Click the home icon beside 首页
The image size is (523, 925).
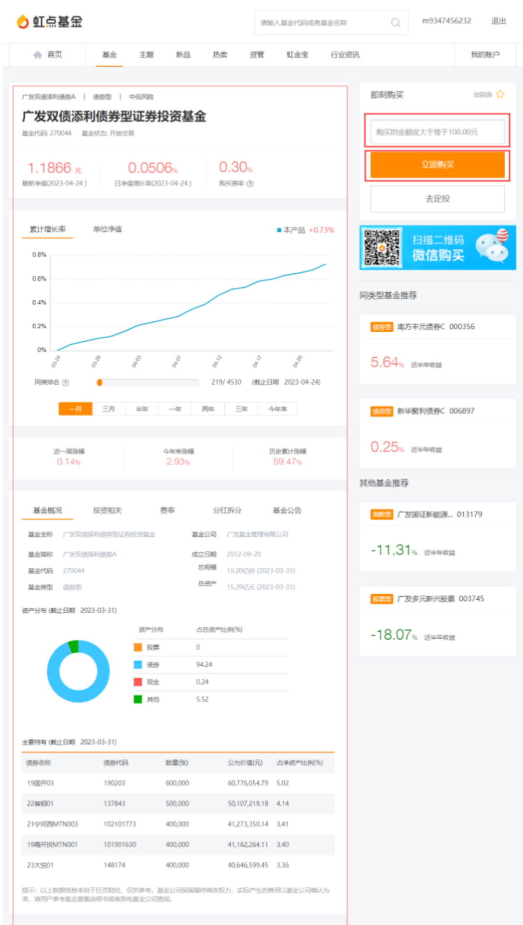click(x=38, y=55)
